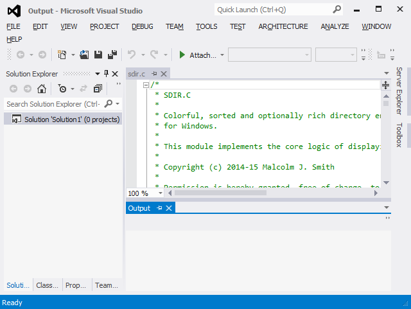
Task: Click the New Project toolbar icon
Action: pyautogui.click(x=62, y=55)
